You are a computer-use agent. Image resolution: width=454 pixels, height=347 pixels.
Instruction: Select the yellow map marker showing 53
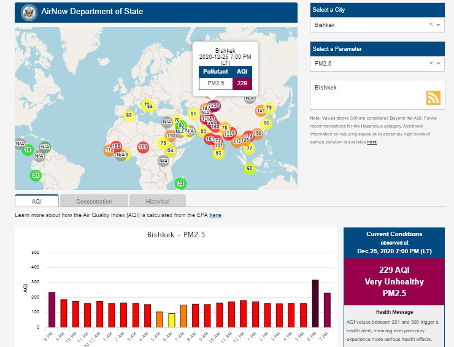coord(218,153)
